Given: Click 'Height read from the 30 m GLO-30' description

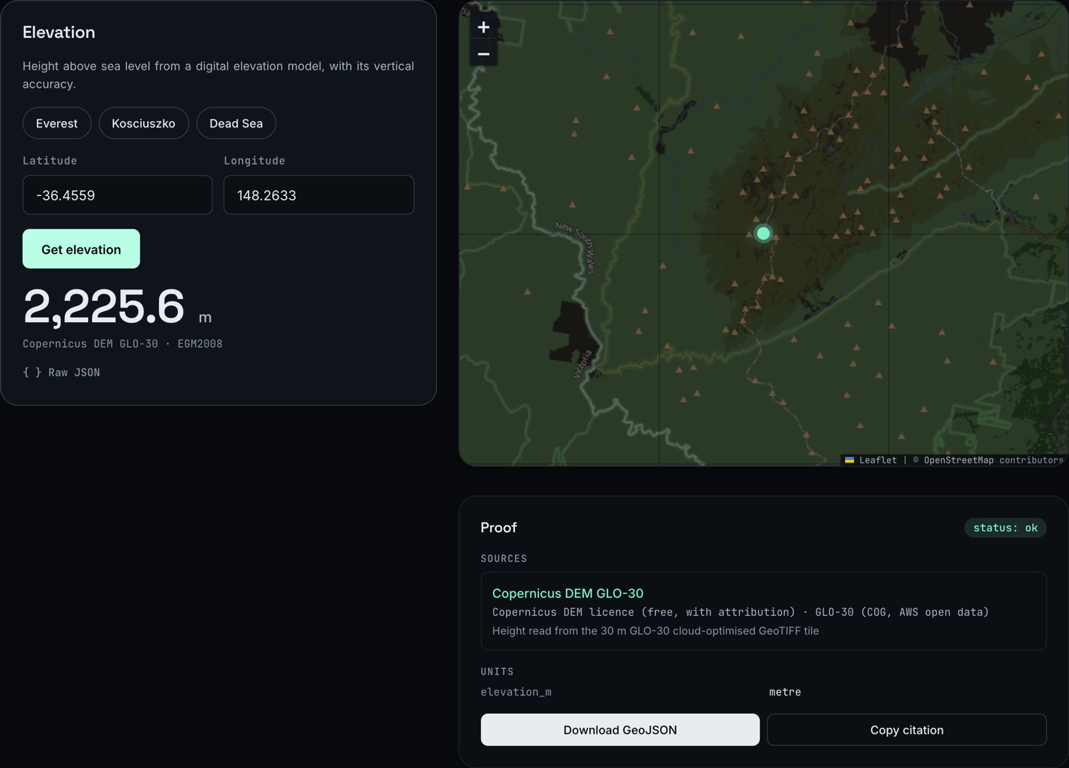Looking at the screenshot, I should 655,630.
